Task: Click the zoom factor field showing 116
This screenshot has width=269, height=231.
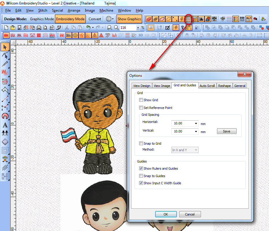Action: (x=128, y=28)
